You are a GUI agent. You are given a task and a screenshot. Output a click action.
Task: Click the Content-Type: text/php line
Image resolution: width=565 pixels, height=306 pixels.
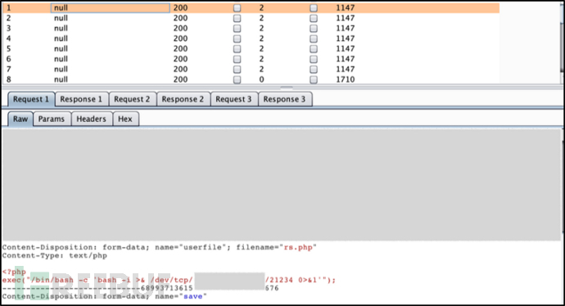pyautogui.click(x=55, y=255)
